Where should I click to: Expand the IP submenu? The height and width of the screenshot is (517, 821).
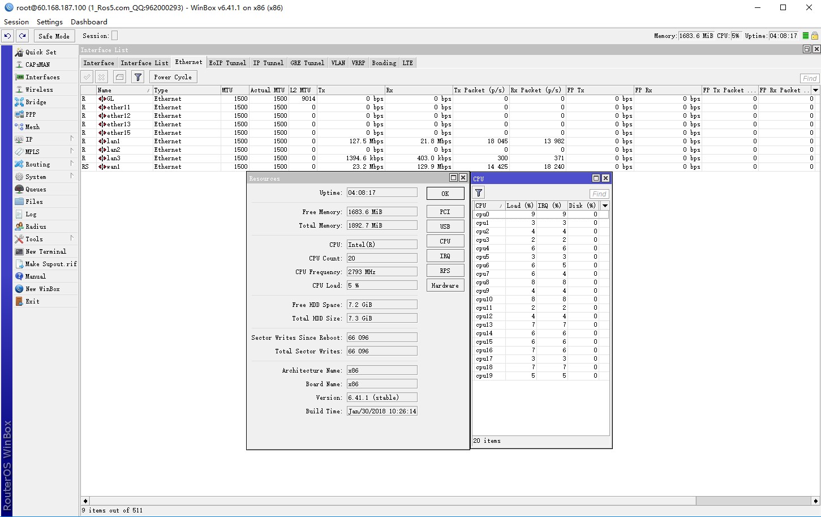coord(72,139)
